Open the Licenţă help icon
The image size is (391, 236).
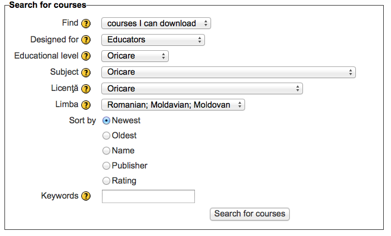[86, 89]
